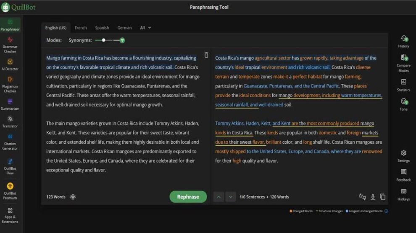
Task: Switch to the French language tab
Action: tap(81, 28)
